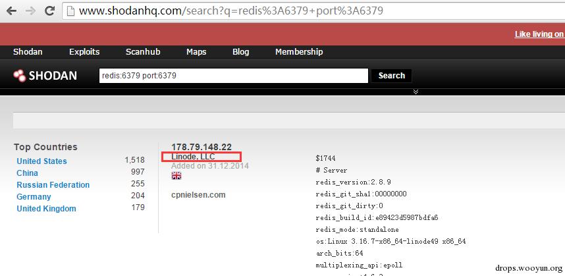Open the Shodan menu item
The height and width of the screenshot is (276, 565).
[28, 52]
